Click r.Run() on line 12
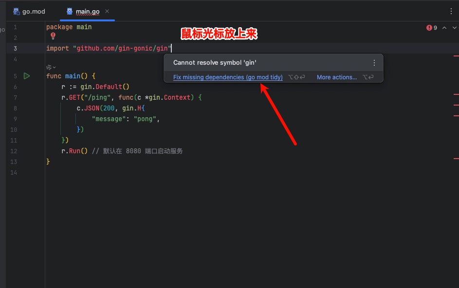 click(x=74, y=151)
